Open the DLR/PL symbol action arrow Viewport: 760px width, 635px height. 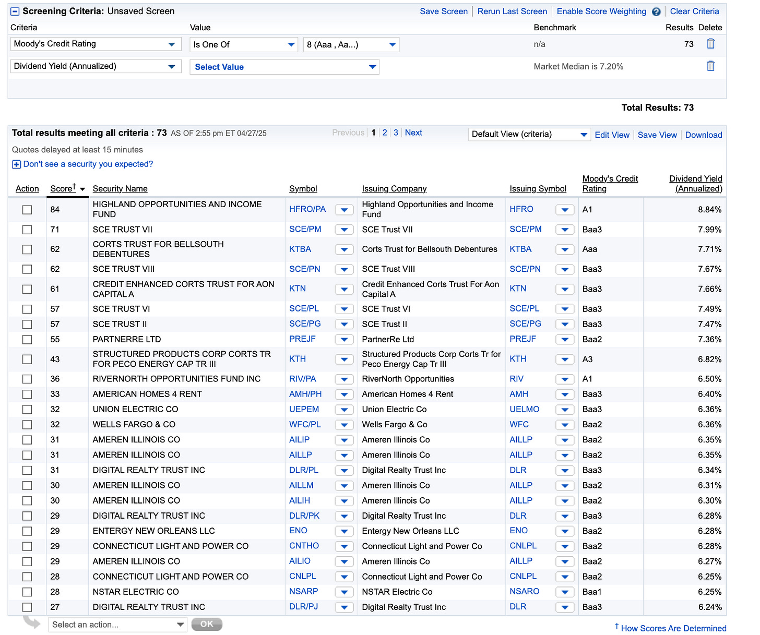click(344, 471)
